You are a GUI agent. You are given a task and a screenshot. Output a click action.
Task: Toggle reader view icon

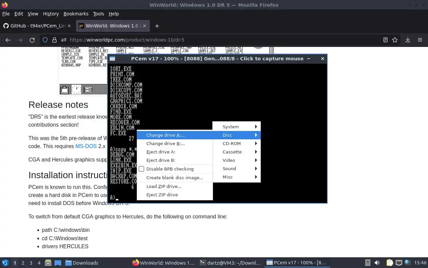(385, 40)
